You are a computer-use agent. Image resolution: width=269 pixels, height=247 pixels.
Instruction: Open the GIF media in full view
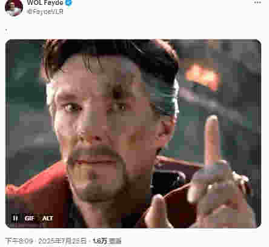coord(133,134)
